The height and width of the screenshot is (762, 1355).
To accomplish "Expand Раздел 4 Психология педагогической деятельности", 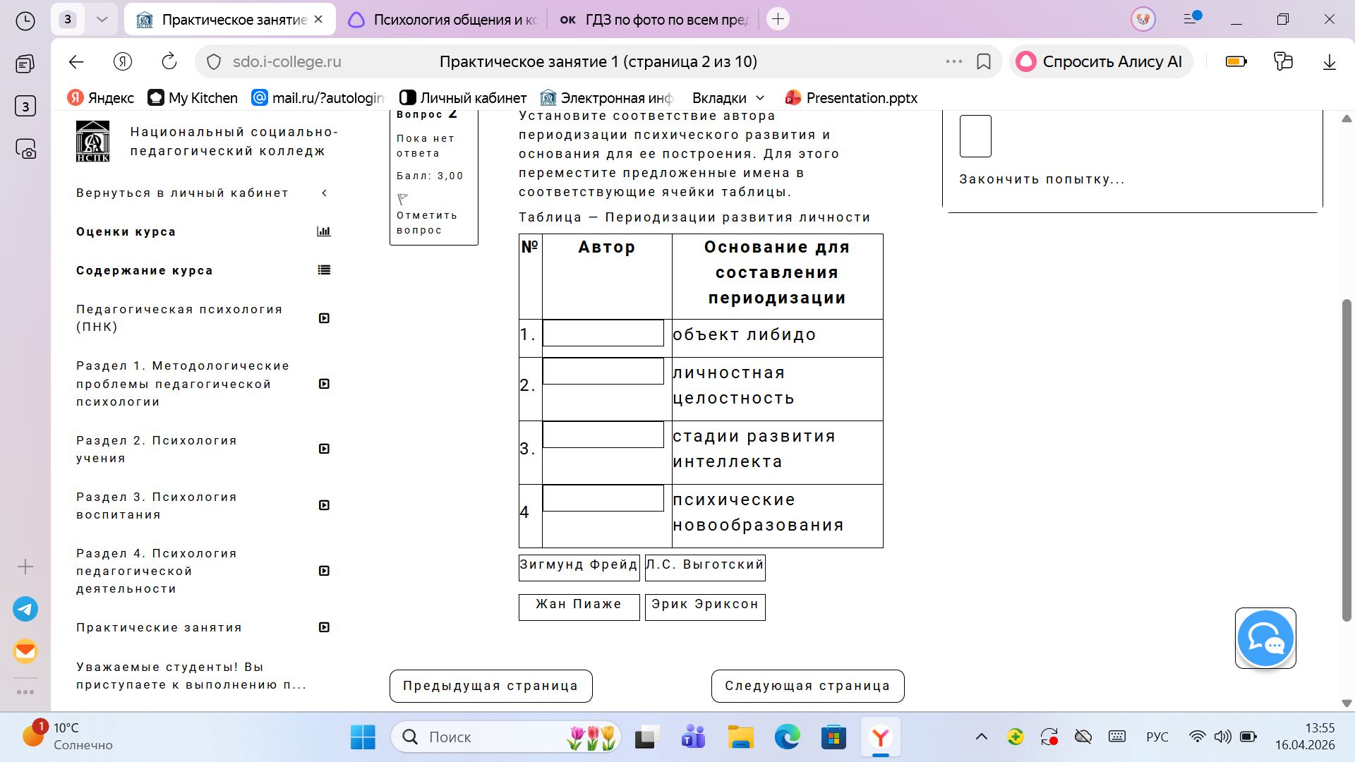I will point(324,571).
